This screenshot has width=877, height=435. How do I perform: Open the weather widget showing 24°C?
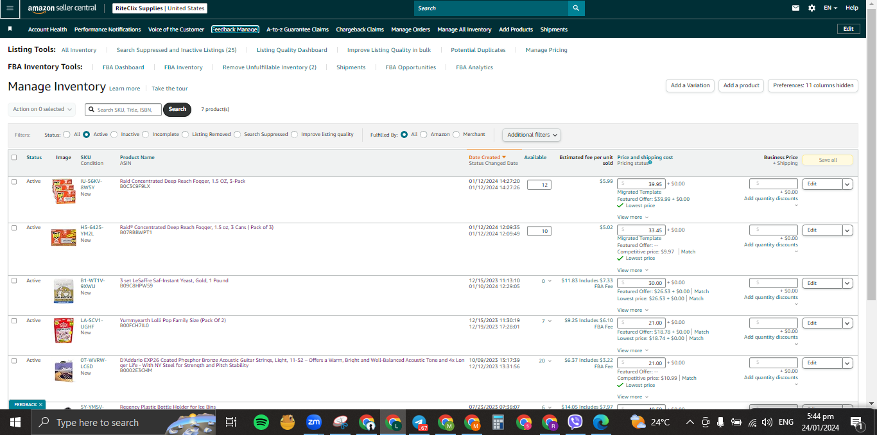point(650,422)
